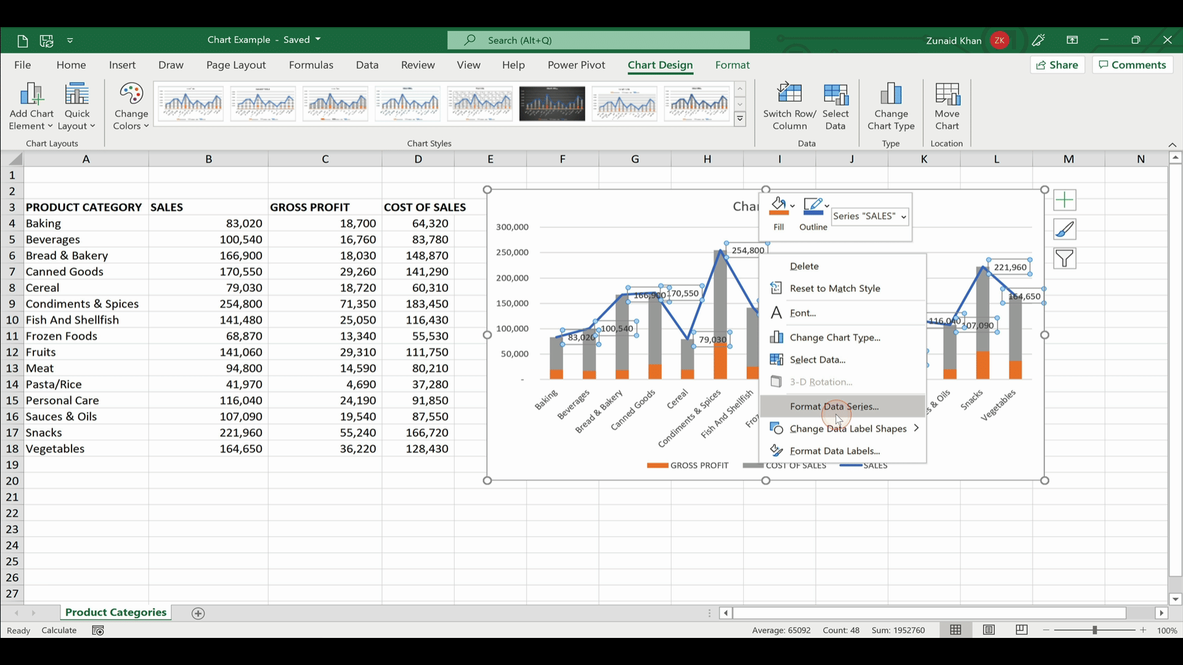1183x665 pixels.
Task: Click the Ribbon Display Options icon
Action: [1072, 41]
